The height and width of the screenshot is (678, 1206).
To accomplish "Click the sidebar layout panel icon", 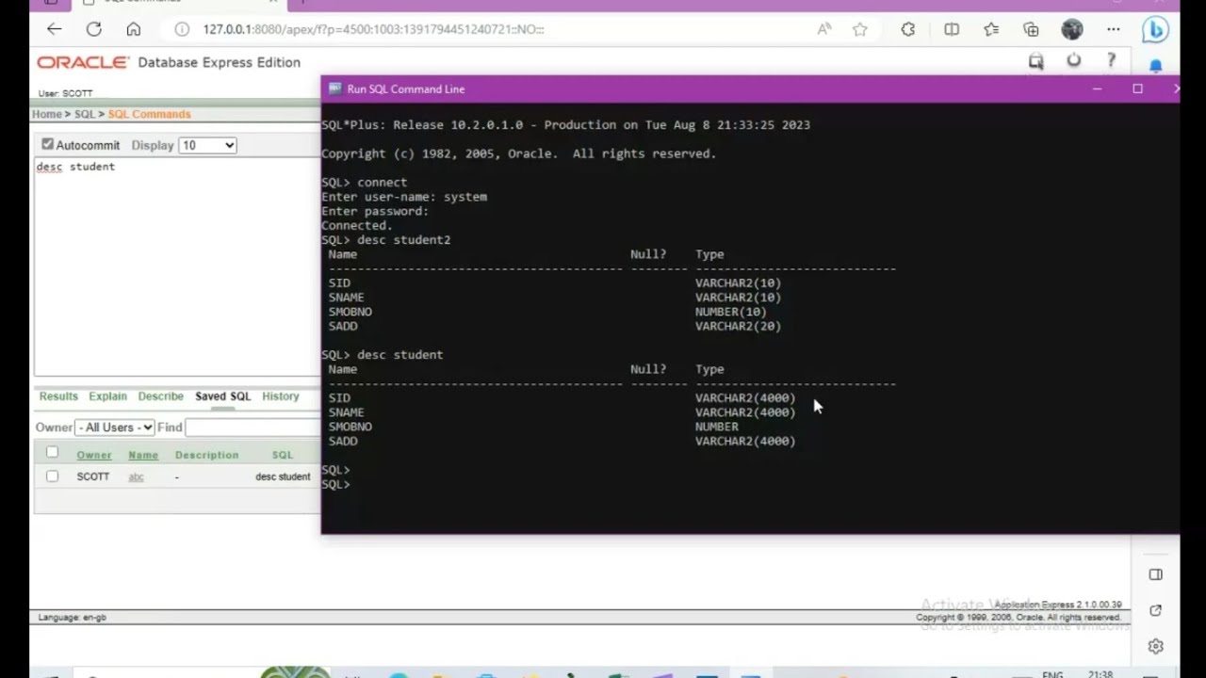I will pyautogui.click(x=1156, y=574).
